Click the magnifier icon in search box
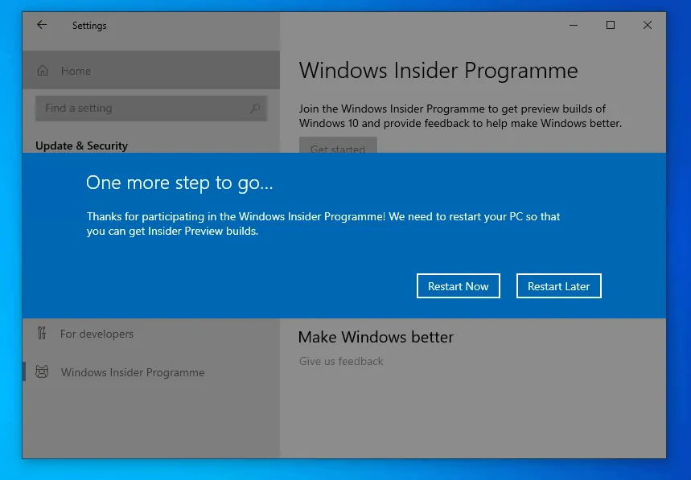 254,108
